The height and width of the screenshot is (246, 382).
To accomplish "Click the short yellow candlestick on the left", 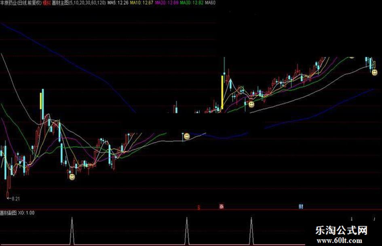I will pos(41,101).
